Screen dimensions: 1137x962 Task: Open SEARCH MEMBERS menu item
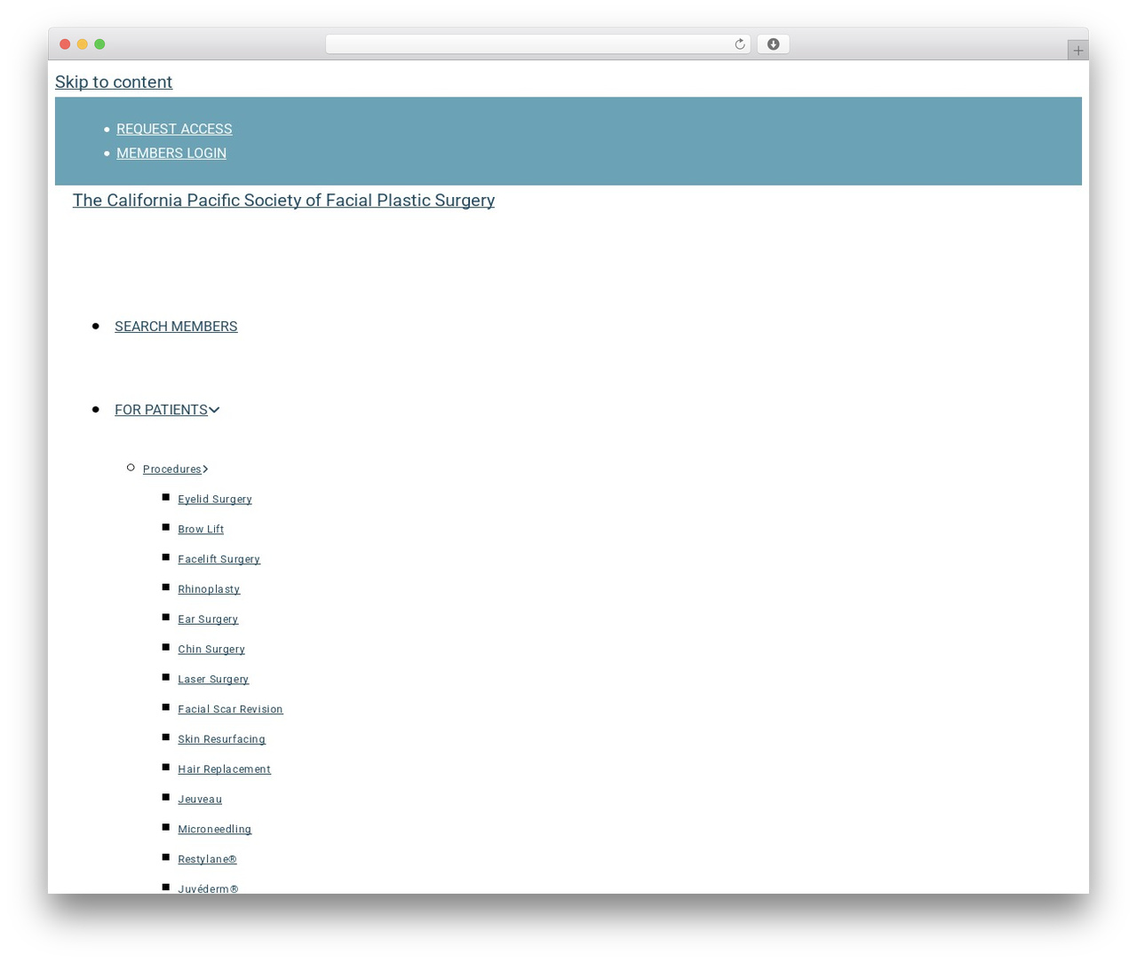click(x=176, y=327)
